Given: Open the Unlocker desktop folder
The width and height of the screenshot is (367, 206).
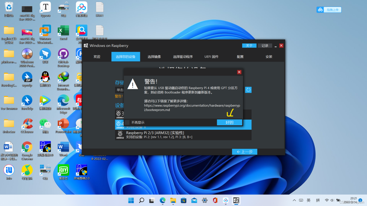Looking at the screenshot, I should click(9, 126).
